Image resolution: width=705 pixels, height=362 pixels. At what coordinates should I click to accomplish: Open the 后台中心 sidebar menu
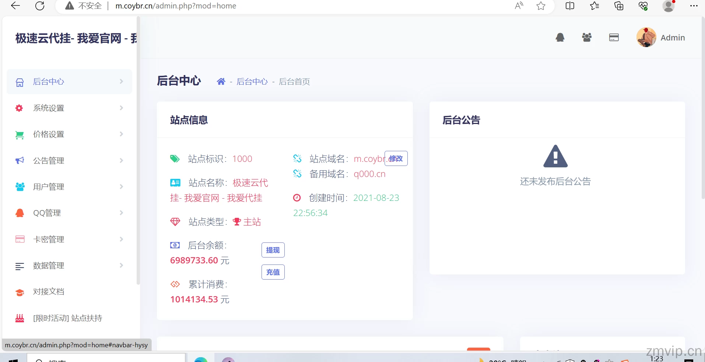[69, 82]
